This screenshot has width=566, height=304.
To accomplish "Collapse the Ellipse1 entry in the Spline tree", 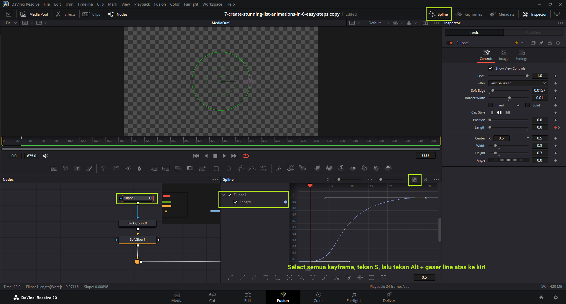I will (x=224, y=195).
